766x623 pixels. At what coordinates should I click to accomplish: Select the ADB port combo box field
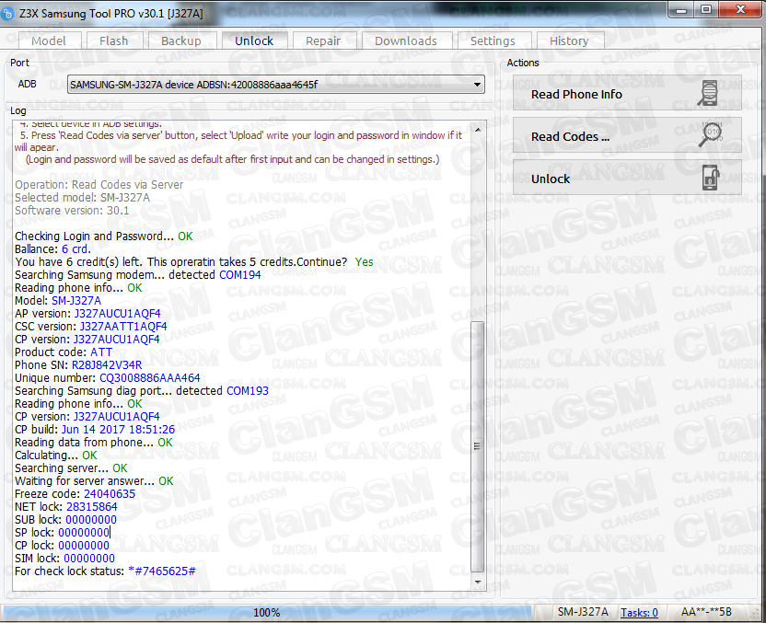(x=275, y=85)
